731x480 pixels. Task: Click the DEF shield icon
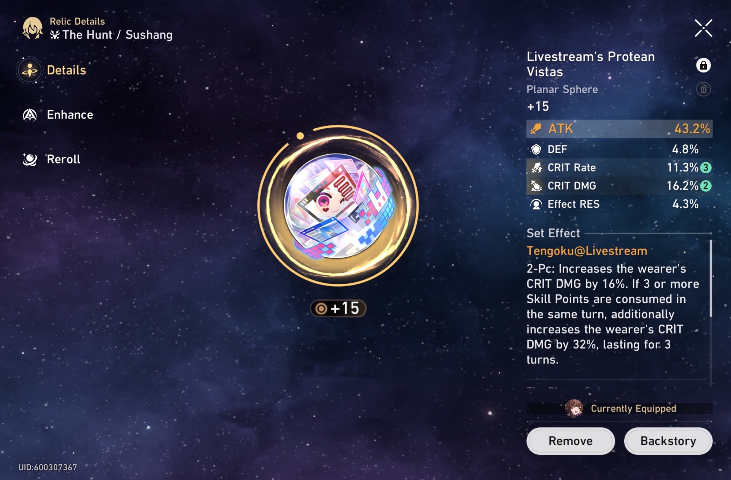click(536, 149)
